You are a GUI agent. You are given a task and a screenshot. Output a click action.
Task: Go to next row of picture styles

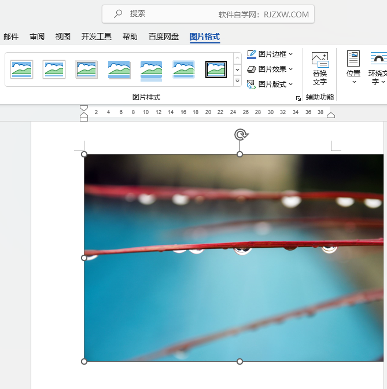coord(237,69)
